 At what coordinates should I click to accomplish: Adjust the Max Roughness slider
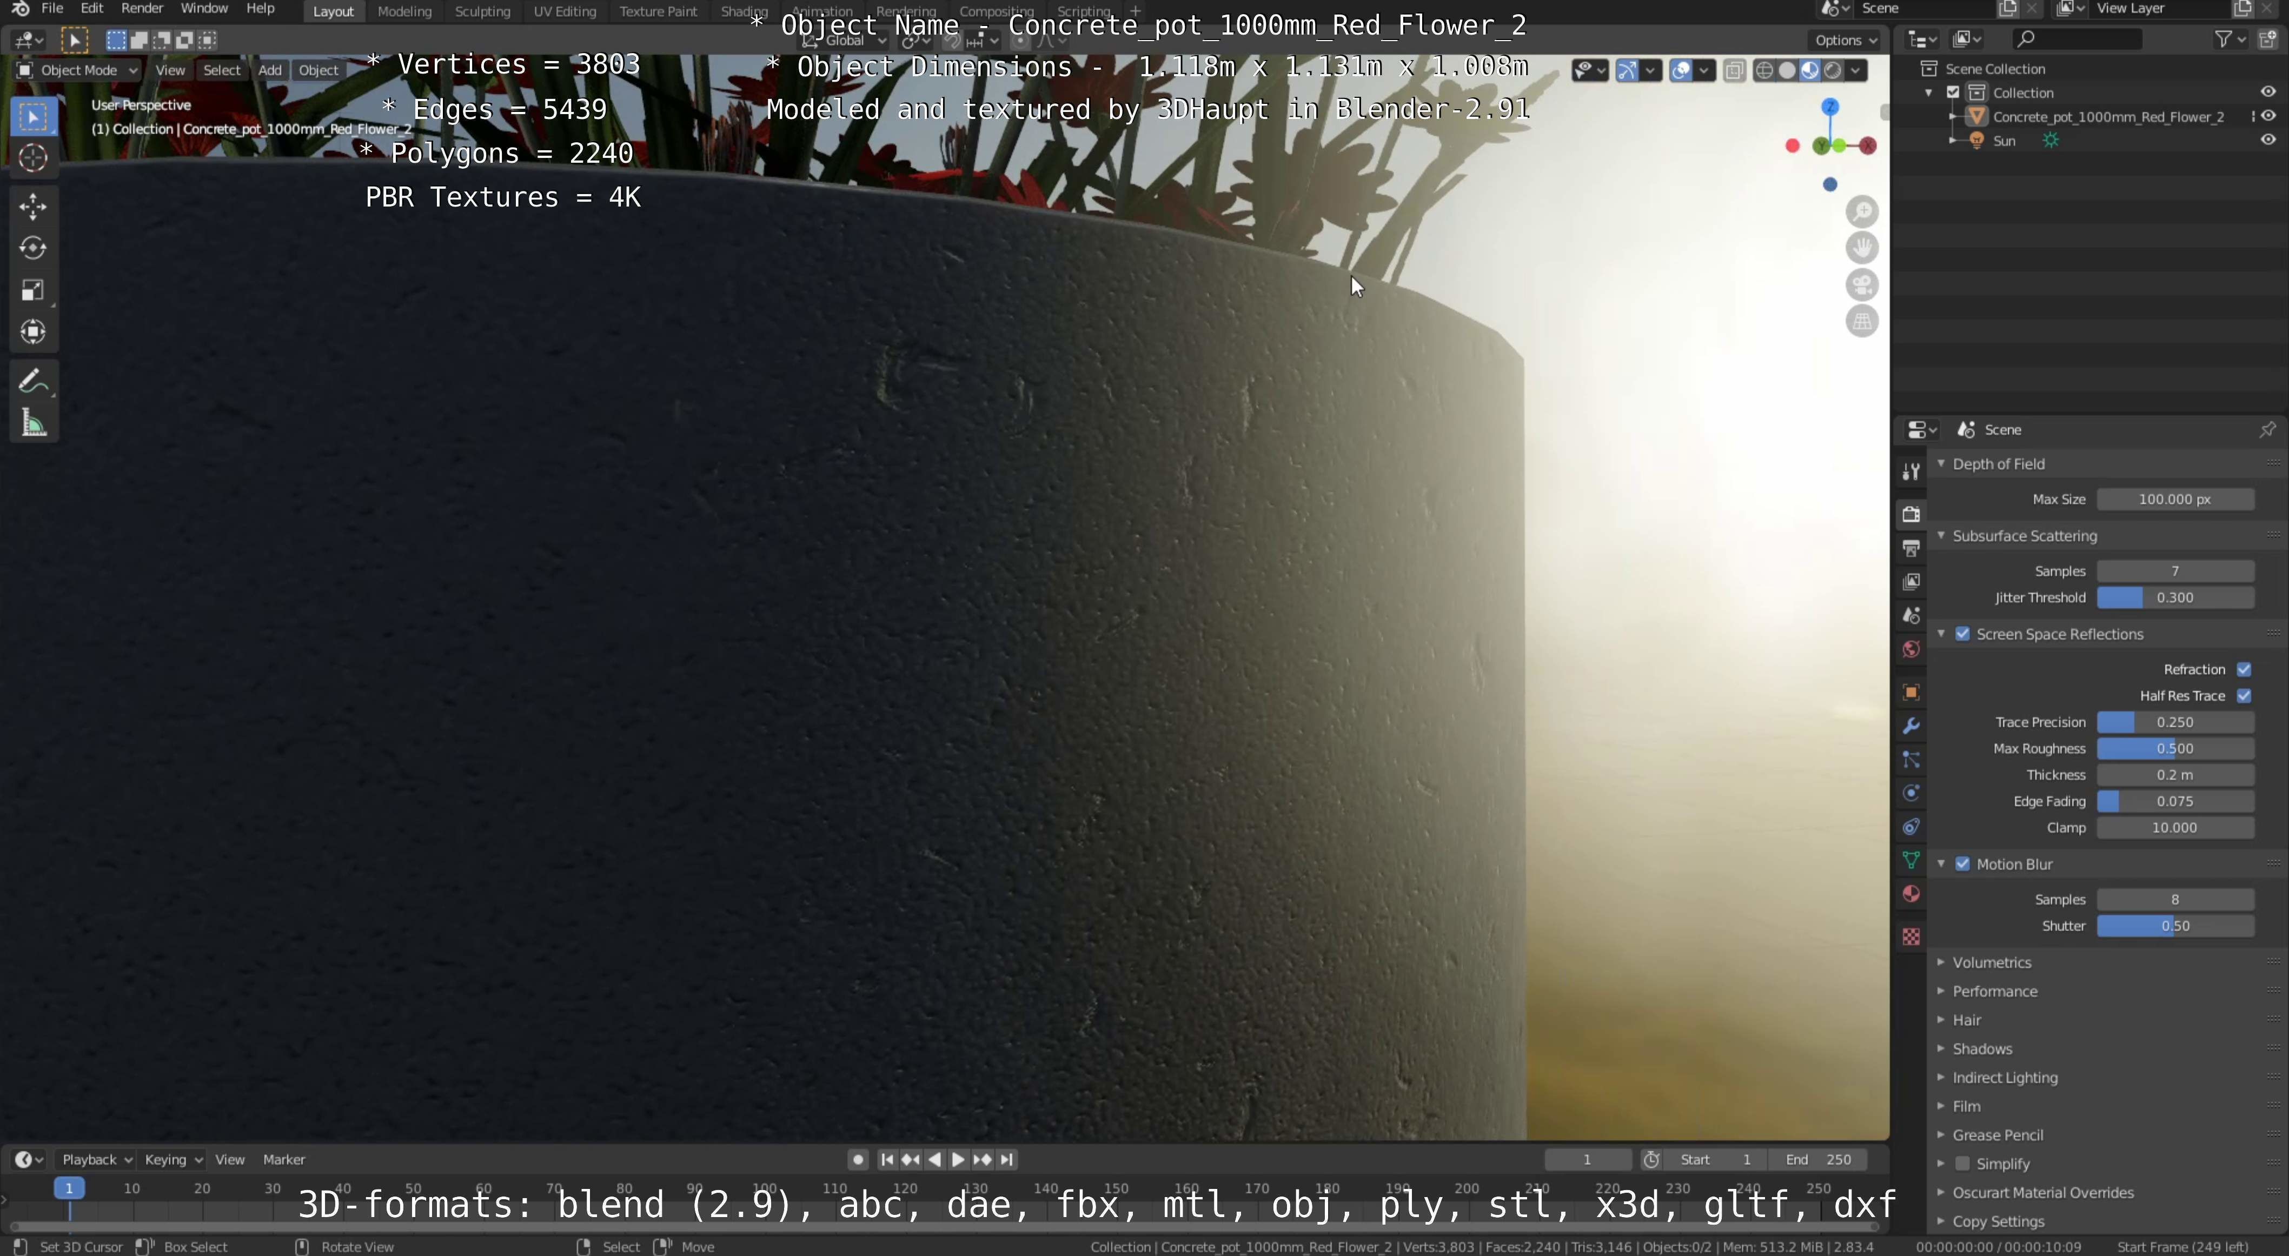coord(2174,749)
